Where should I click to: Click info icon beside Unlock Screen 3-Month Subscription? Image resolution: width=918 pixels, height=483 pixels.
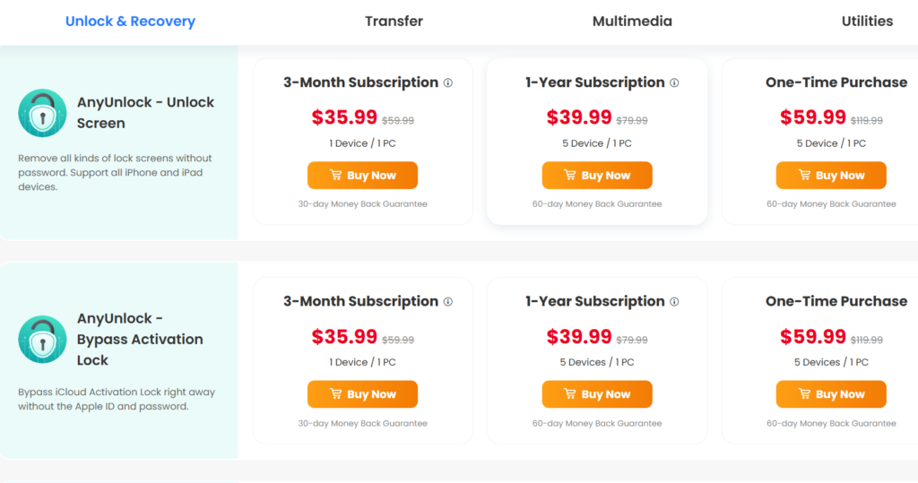pos(448,83)
